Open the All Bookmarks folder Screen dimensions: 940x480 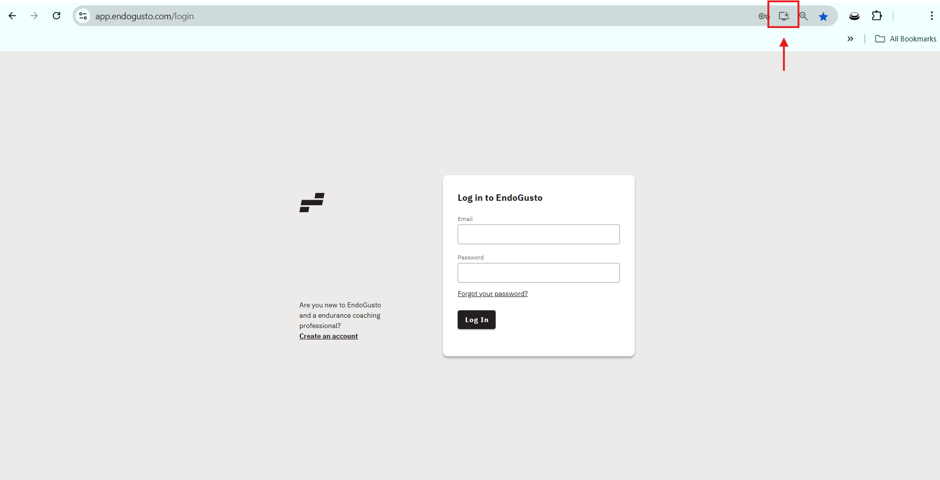click(x=905, y=38)
